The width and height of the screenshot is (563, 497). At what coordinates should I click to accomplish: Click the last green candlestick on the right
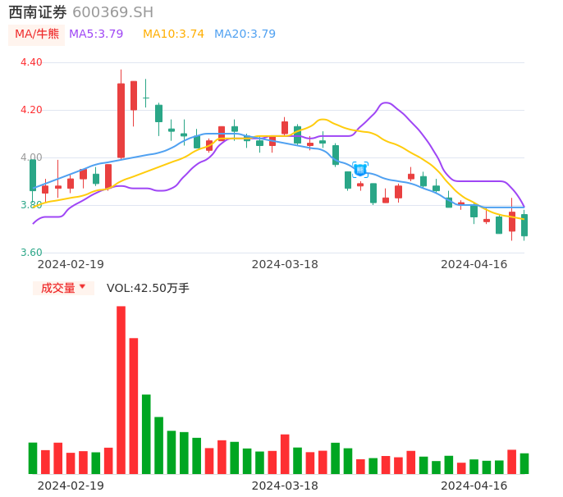(x=524, y=225)
